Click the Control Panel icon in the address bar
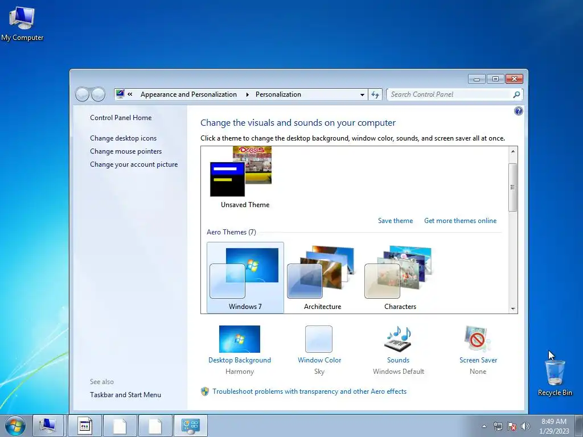This screenshot has height=437, width=583. [120, 94]
